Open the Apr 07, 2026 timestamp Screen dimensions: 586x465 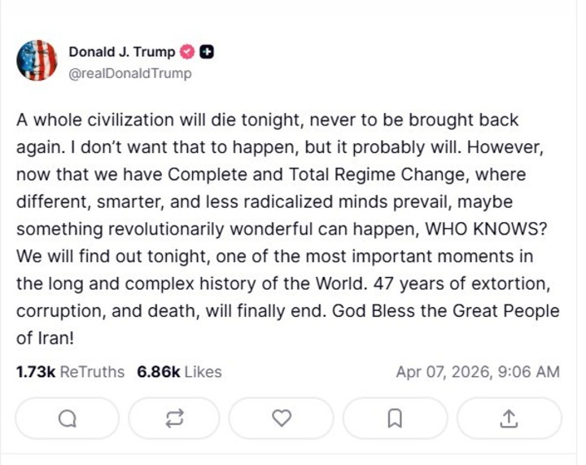click(x=478, y=371)
